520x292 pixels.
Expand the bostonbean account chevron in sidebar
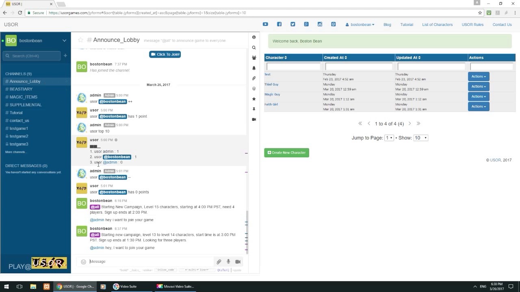(x=64, y=41)
